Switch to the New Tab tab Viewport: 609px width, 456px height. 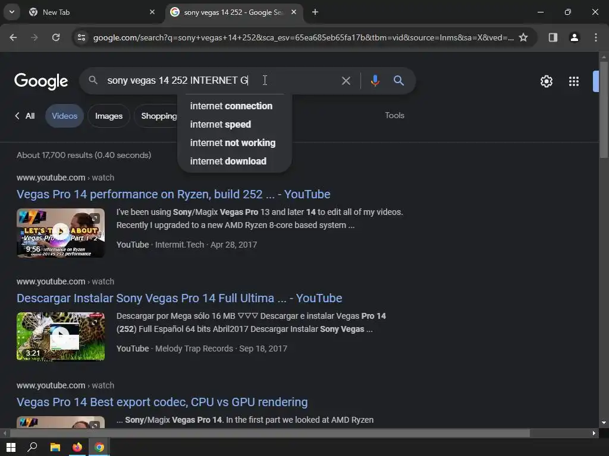92,12
